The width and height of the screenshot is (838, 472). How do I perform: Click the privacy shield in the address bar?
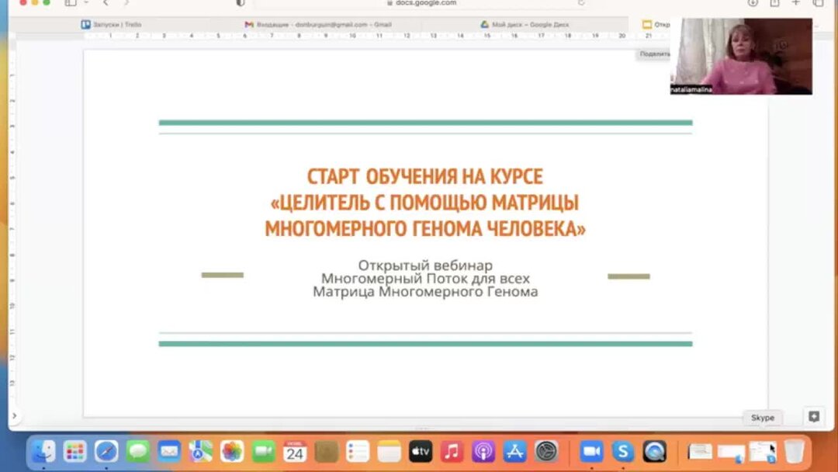241,3
